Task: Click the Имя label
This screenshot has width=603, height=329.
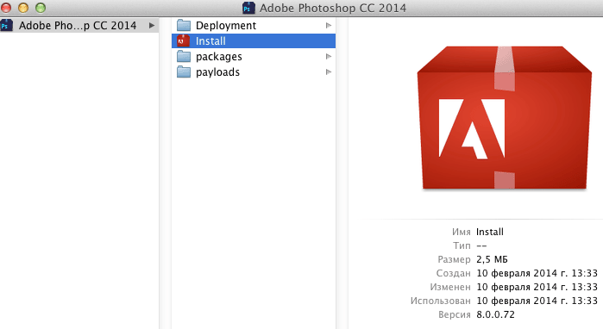Action: click(462, 232)
